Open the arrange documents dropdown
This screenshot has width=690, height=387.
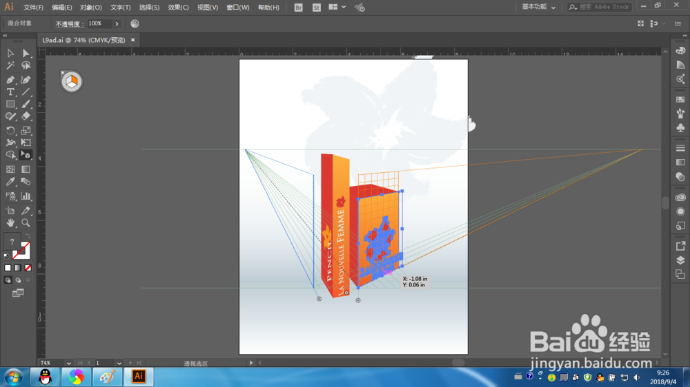(337, 8)
